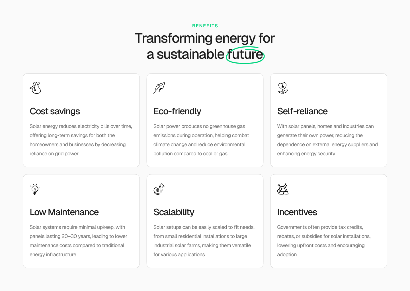Click Incentives tax credits paragraph
Image resolution: width=410 pixels, height=291 pixels.
point(324,241)
